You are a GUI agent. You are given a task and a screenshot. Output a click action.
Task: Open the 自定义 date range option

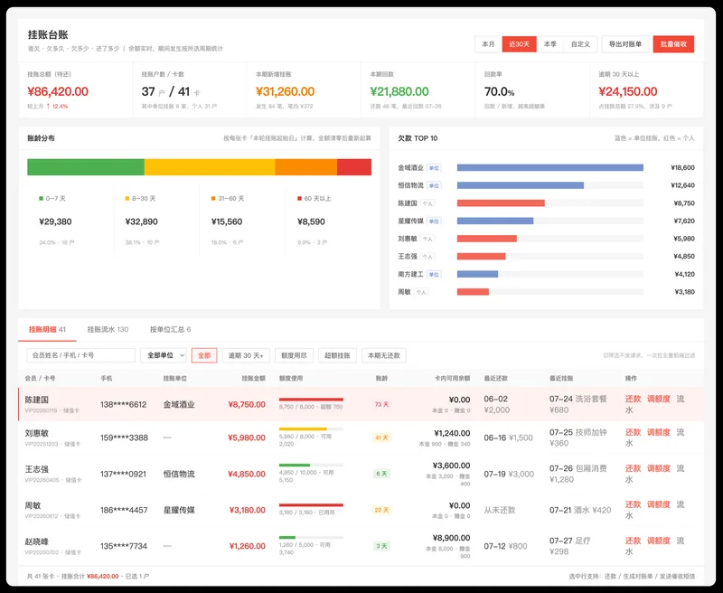[x=580, y=44]
